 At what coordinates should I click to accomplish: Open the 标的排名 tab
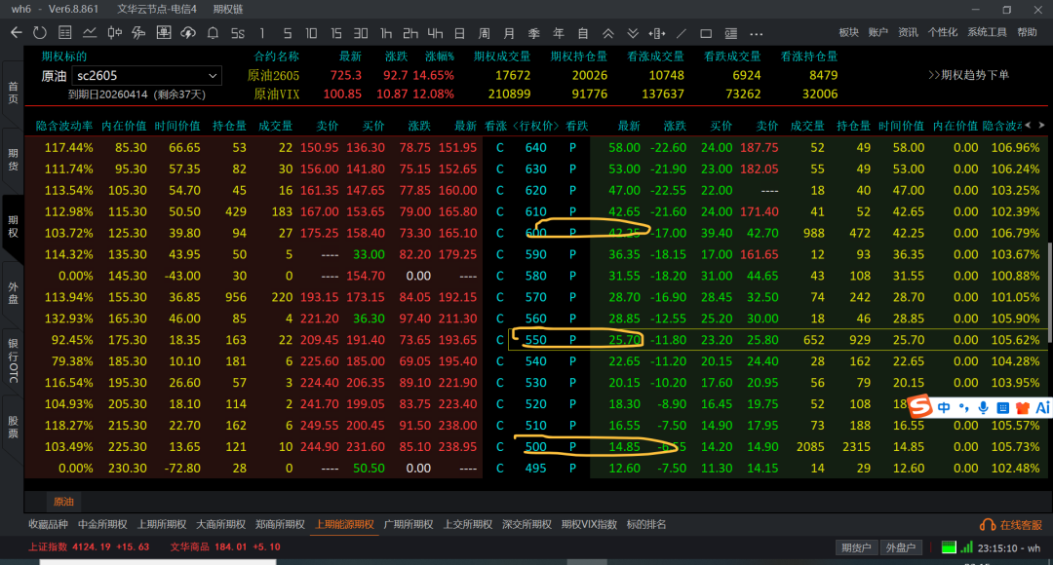pyautogui.click(x=646, y=524)
